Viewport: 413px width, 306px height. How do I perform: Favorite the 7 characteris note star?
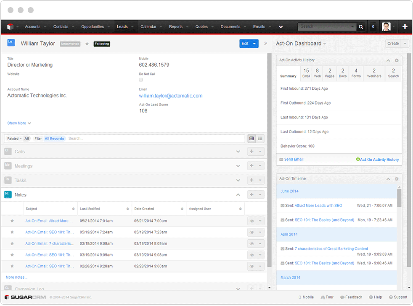pyautogui.click(x=12, y=244)
